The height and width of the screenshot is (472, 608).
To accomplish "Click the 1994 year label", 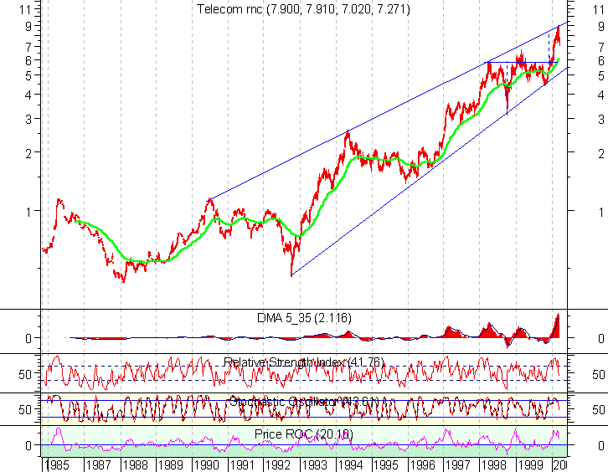I will 351,464.
